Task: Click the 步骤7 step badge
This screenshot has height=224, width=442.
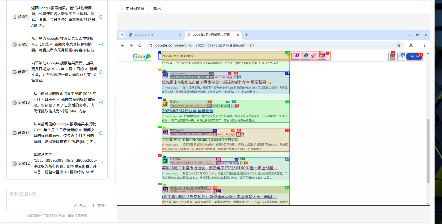Action: pos(20,17)
